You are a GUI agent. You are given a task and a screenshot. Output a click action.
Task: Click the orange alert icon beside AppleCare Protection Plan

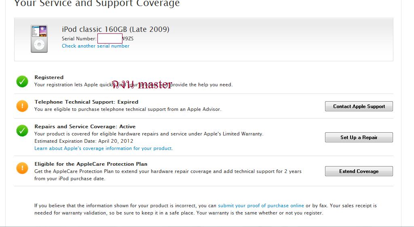[x=22, y=168]
